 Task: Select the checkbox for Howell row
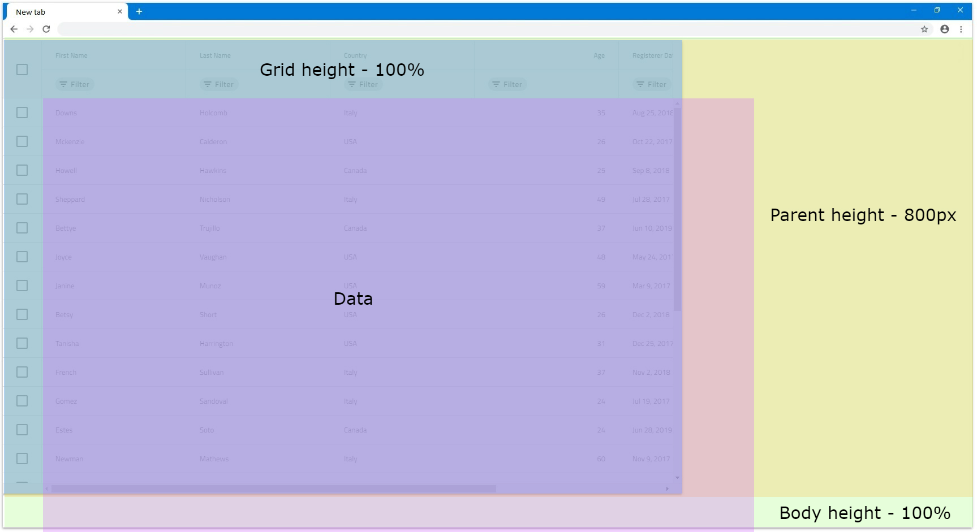coord(22,170)
